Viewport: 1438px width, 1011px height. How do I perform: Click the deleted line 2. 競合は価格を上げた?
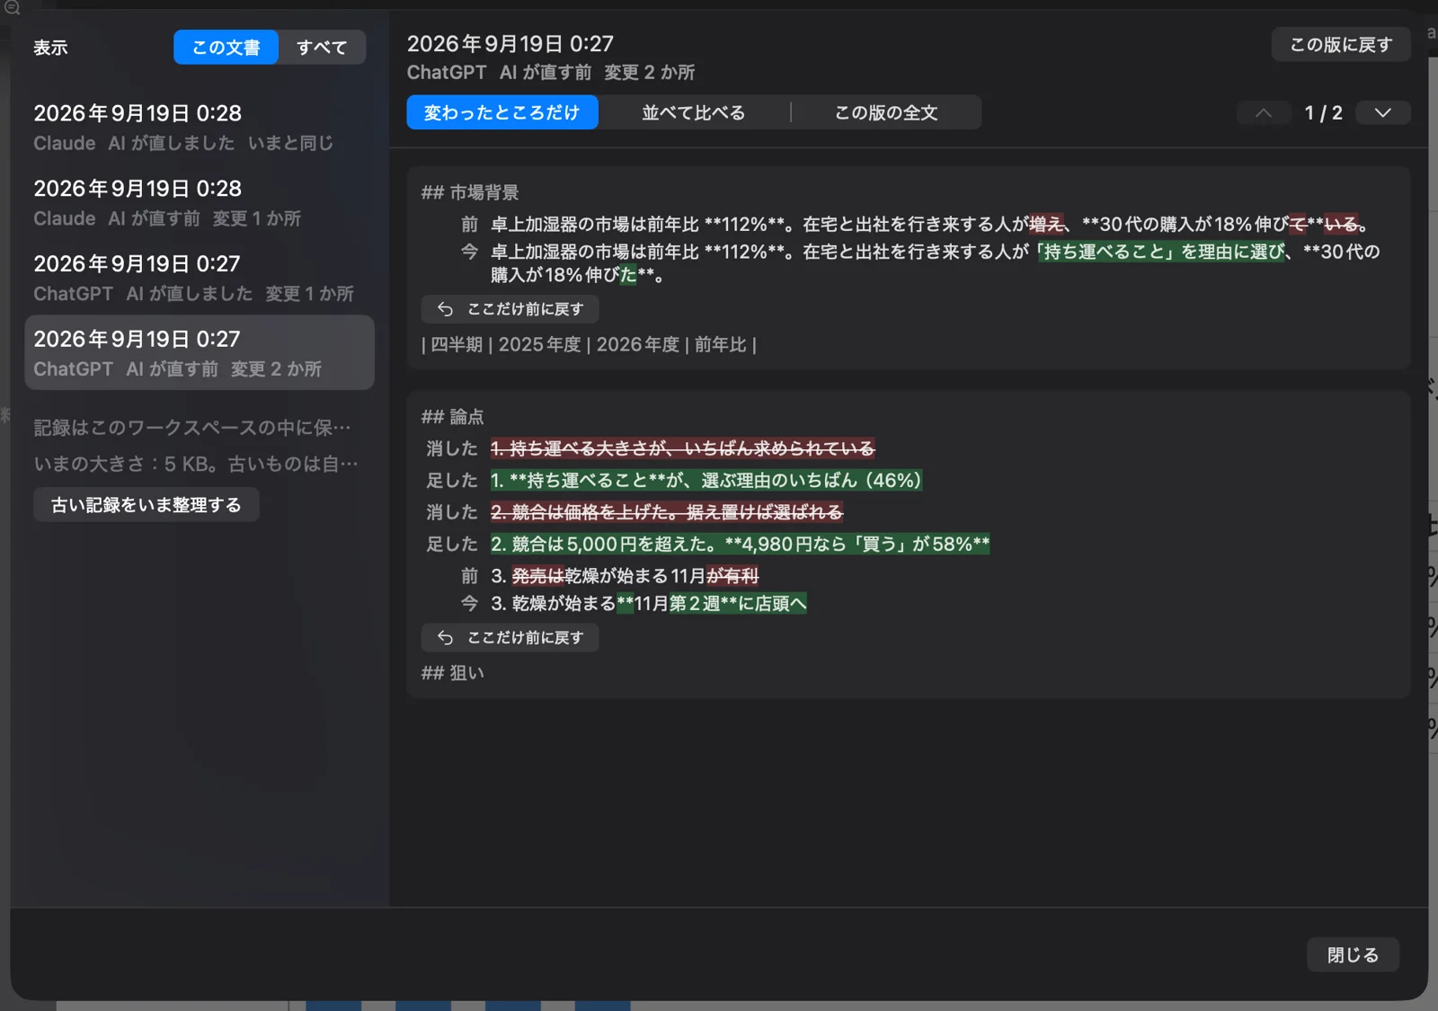pos(666,512)
